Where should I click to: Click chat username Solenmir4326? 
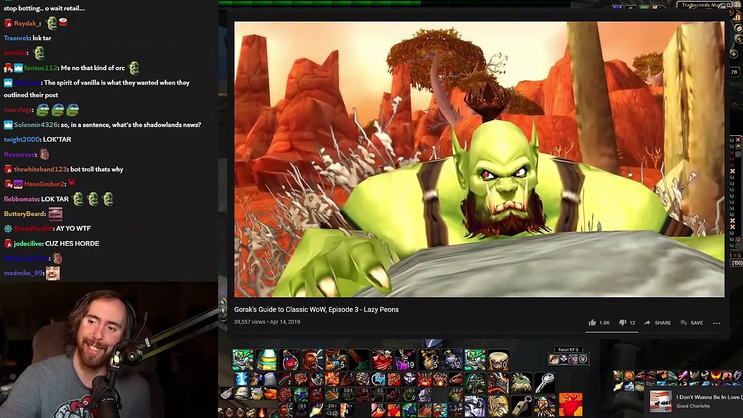pyautogui.click(x=35, y=125)
